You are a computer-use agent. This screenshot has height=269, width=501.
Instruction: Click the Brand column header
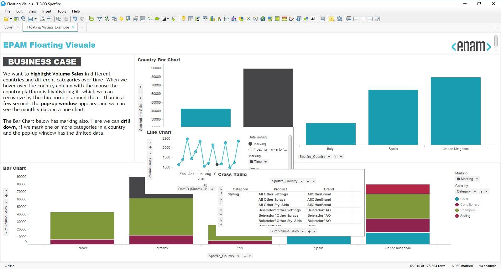pos(329,189)
